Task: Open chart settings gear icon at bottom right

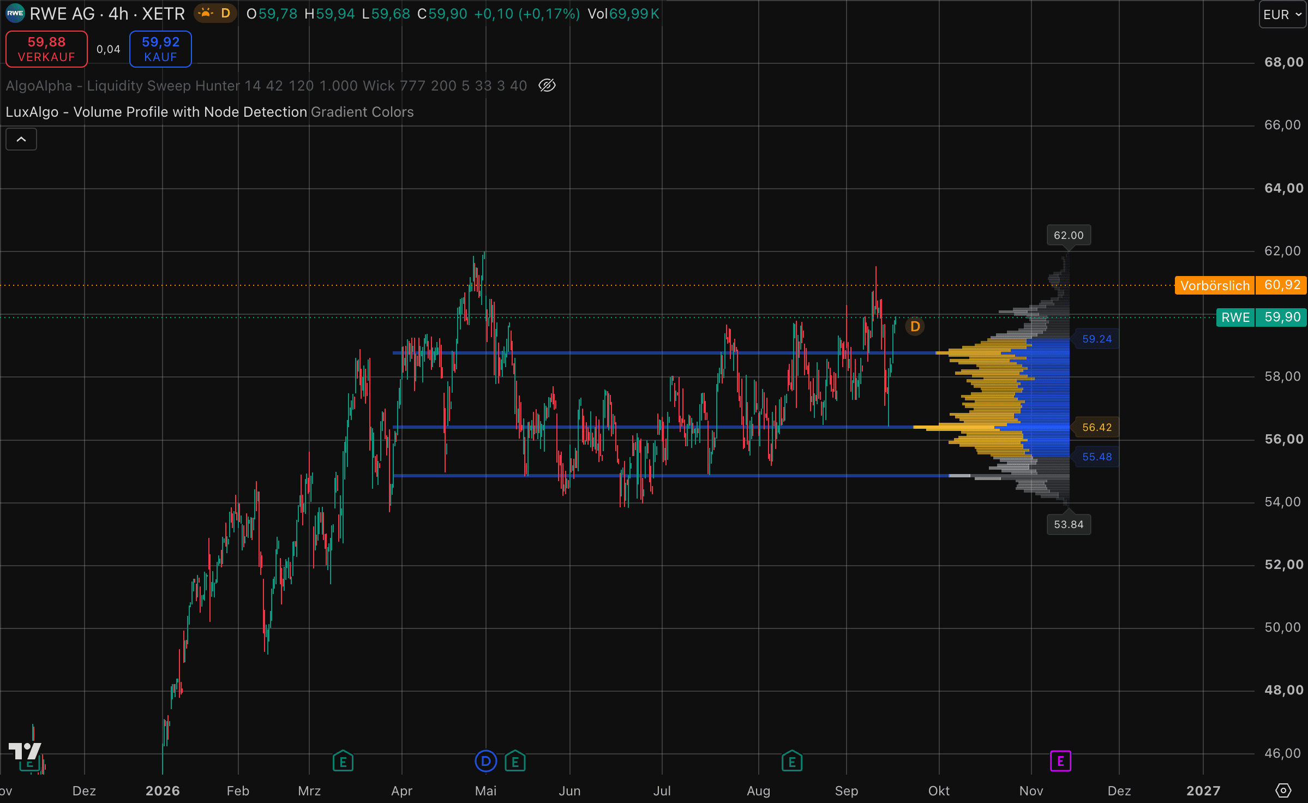Action: (x=1283, y=790)
